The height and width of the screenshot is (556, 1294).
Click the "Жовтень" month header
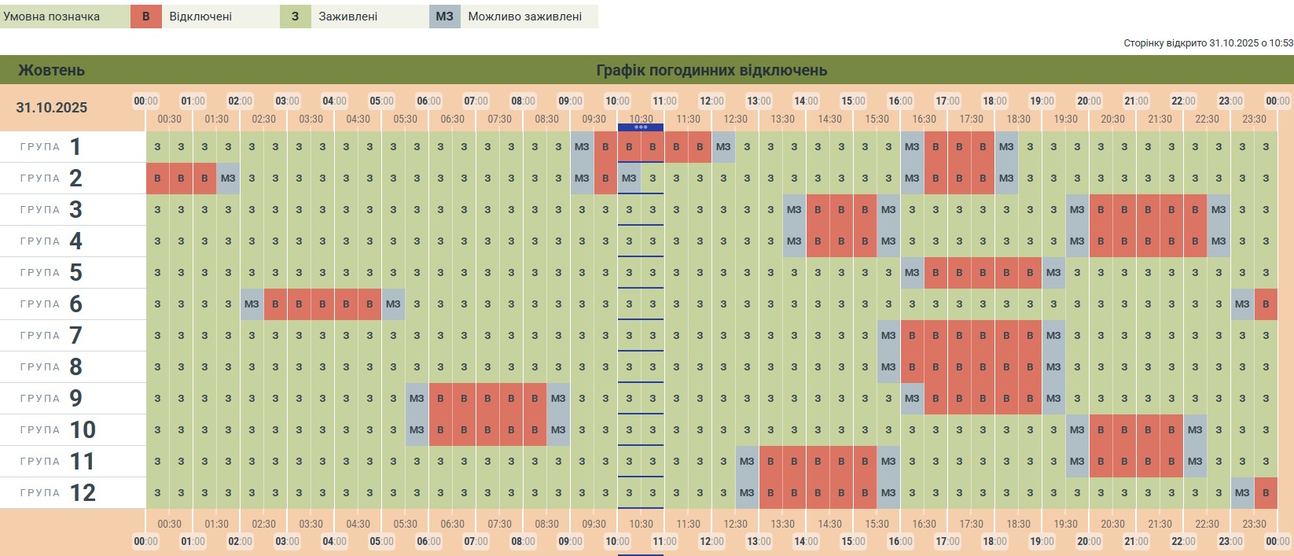51,70
